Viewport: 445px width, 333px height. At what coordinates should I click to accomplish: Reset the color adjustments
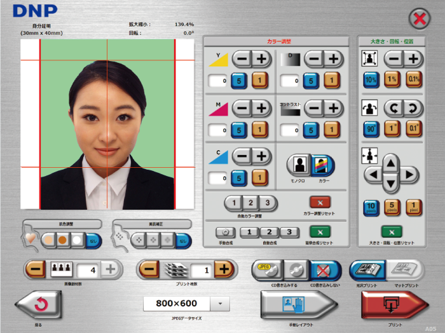(x=320, y=202)
